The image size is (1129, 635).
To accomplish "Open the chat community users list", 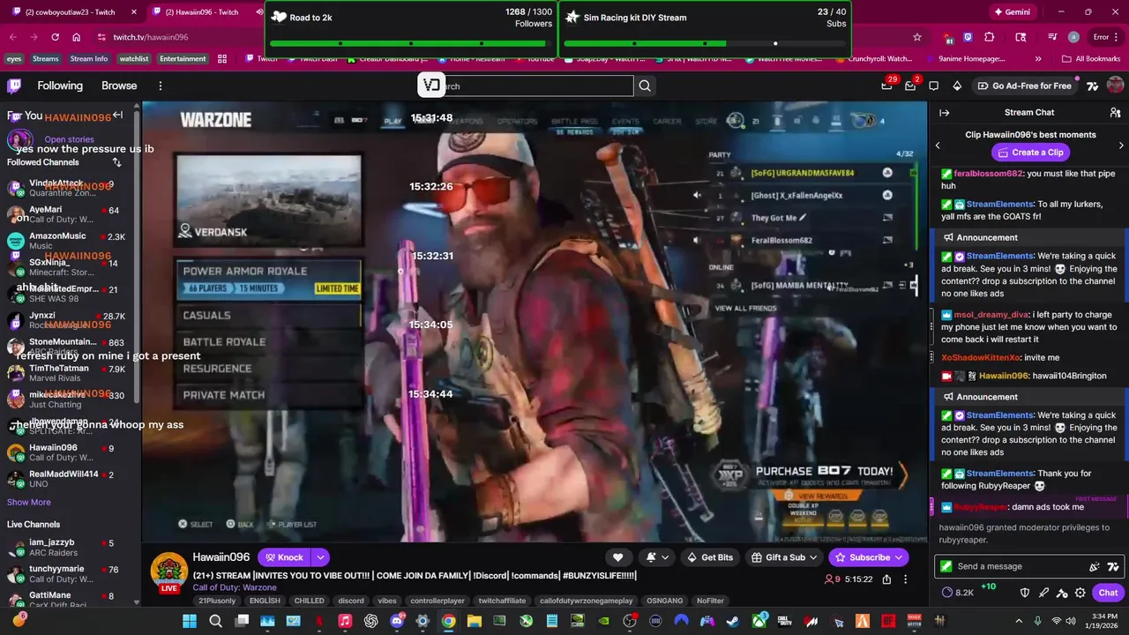I will [1115, 113].
